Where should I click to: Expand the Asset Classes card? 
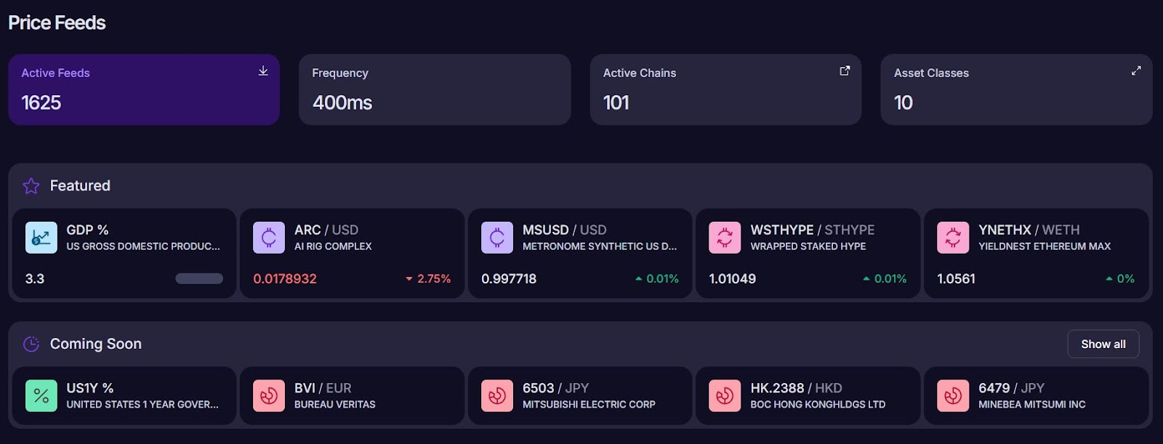click(1136, 70)
